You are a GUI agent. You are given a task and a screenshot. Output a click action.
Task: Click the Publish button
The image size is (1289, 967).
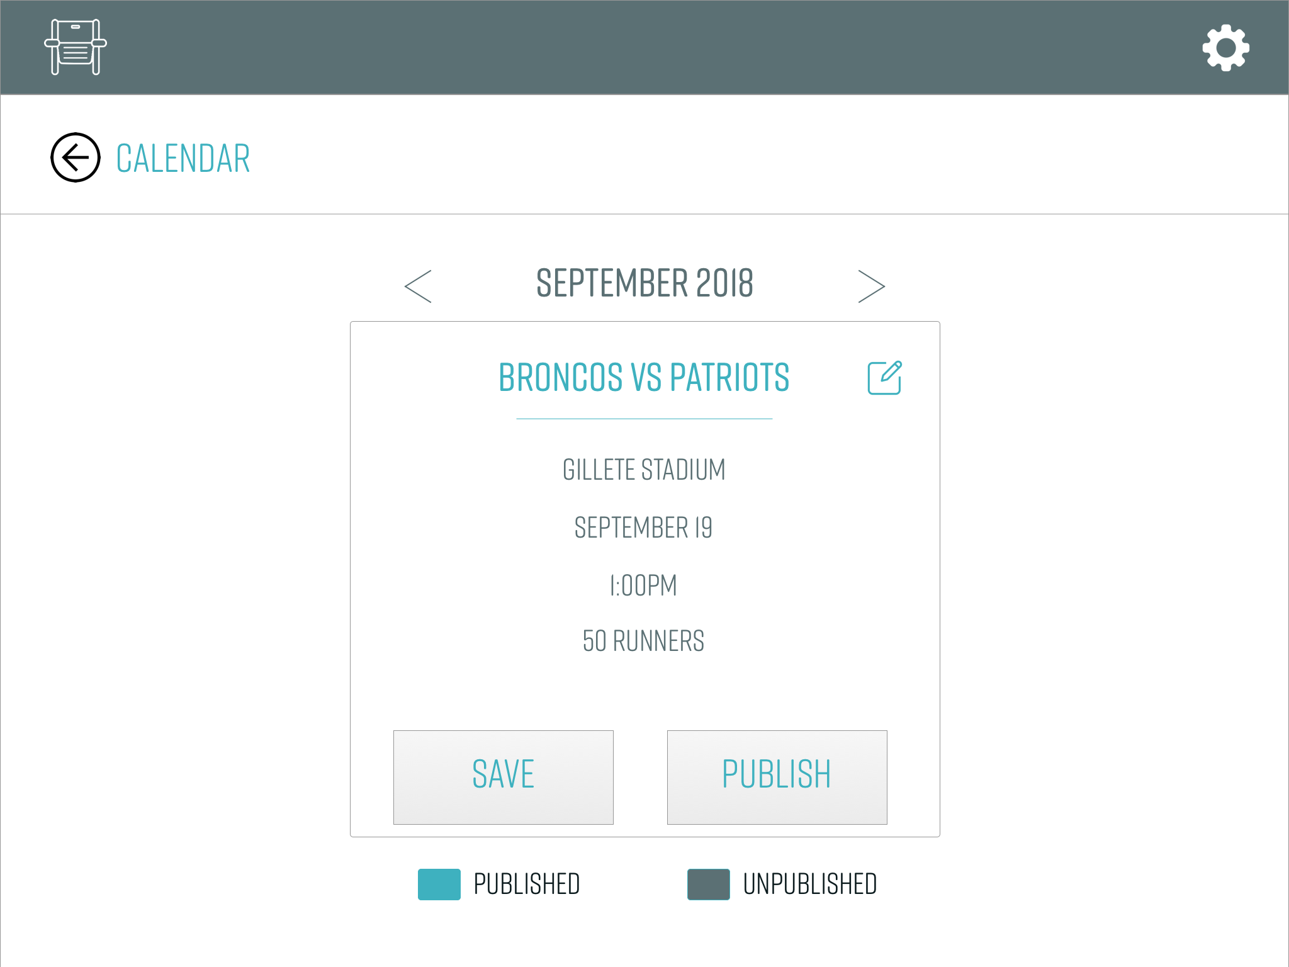click(x=777, y=778)
